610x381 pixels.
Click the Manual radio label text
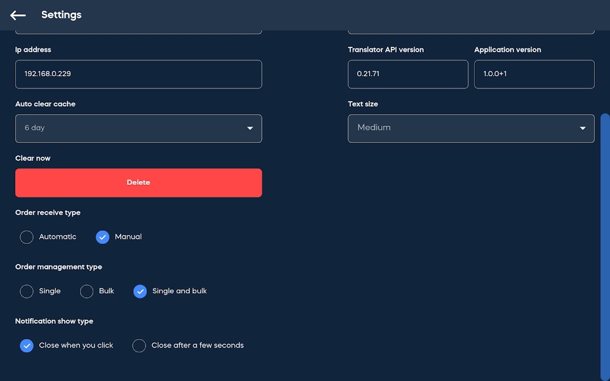[x=128, y=237]
